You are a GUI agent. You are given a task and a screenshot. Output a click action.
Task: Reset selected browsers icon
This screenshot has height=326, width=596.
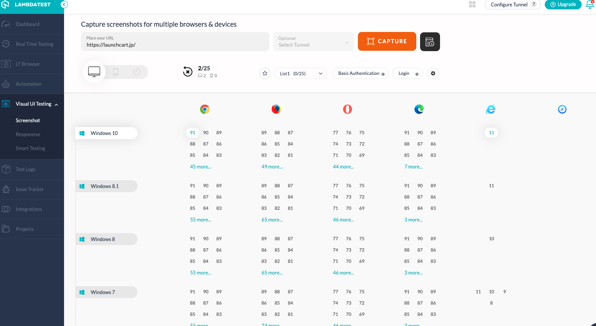click(188, 71)
